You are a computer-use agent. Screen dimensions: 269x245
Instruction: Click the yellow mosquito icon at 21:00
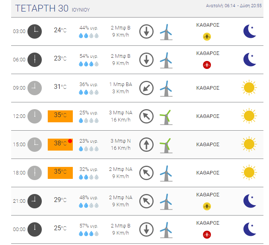pyautogui.click(x=207, y=206)
